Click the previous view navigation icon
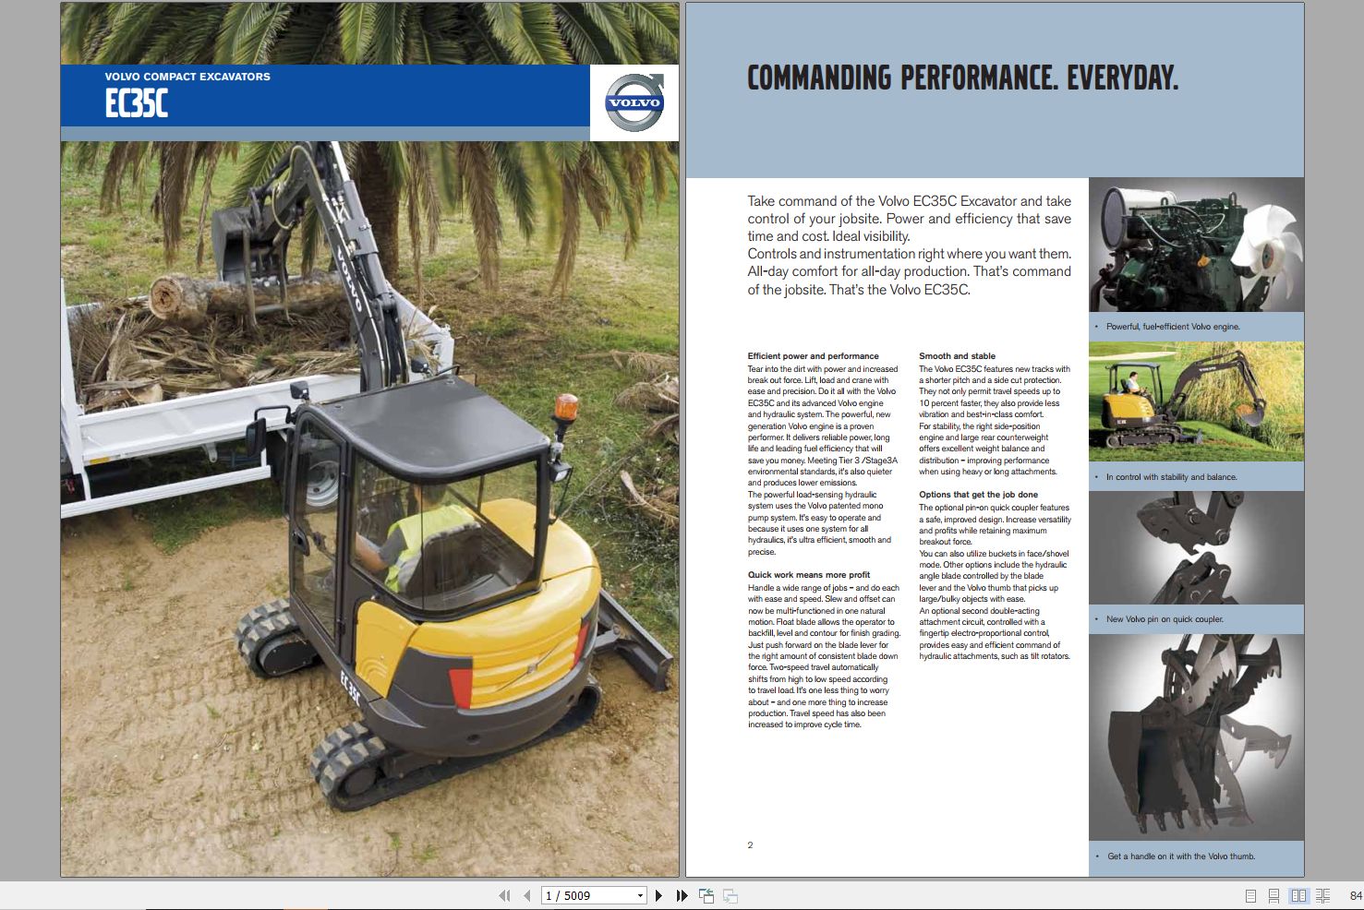1364x910 pixels. pyautogui.click(x=706, y=895)
